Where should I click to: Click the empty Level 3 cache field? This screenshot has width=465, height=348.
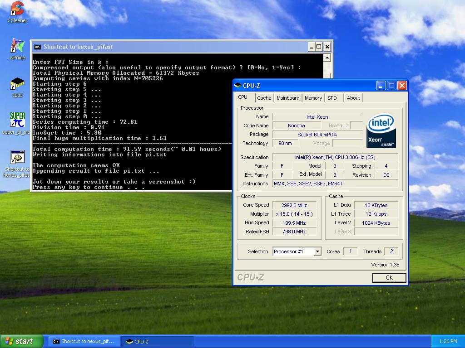point(376,232)
